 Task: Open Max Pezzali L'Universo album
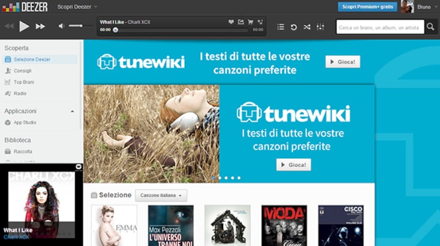pos(170,225)
